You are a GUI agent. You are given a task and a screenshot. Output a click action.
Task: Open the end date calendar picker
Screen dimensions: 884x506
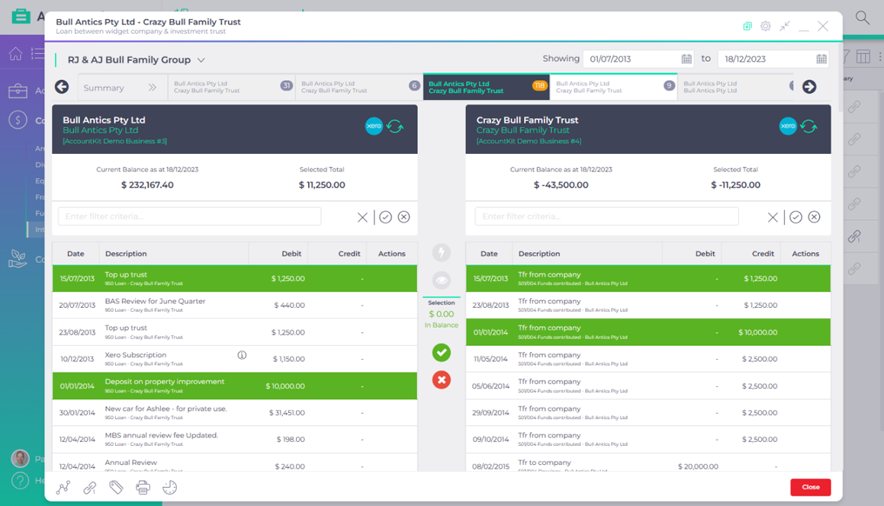coord(820,58)
